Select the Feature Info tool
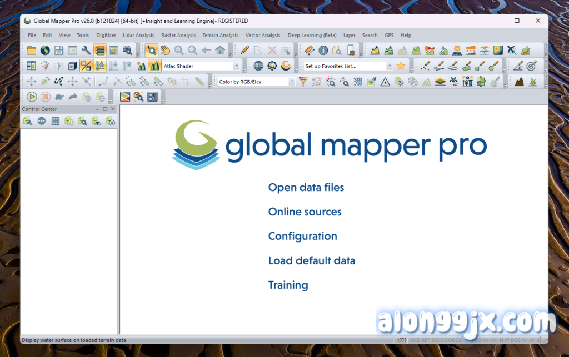The image size is (569, 357). (x=323, y=51)
